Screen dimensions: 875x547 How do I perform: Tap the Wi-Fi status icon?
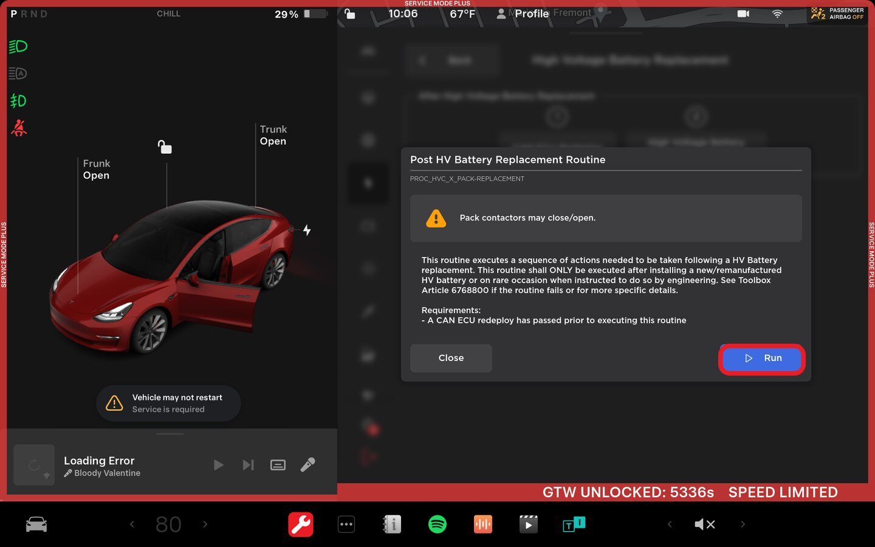click(777, 14)
